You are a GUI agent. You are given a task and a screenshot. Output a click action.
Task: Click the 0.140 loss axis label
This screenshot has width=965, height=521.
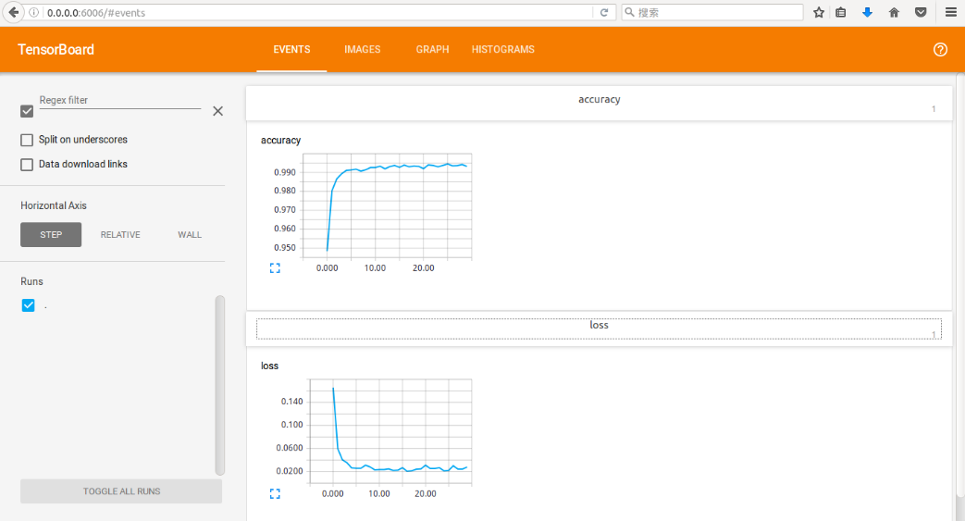pos(291,402)
